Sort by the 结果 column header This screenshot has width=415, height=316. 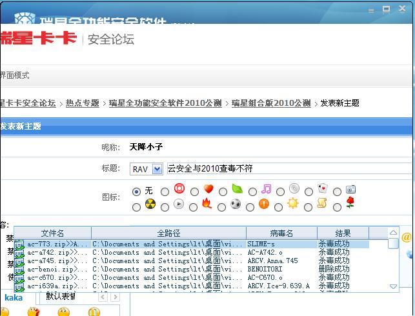click(343, 233)
